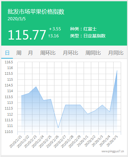Click the percentage rise ↑3.16
The height and width of the screenshot is (157, 128).
click(53, 36)
